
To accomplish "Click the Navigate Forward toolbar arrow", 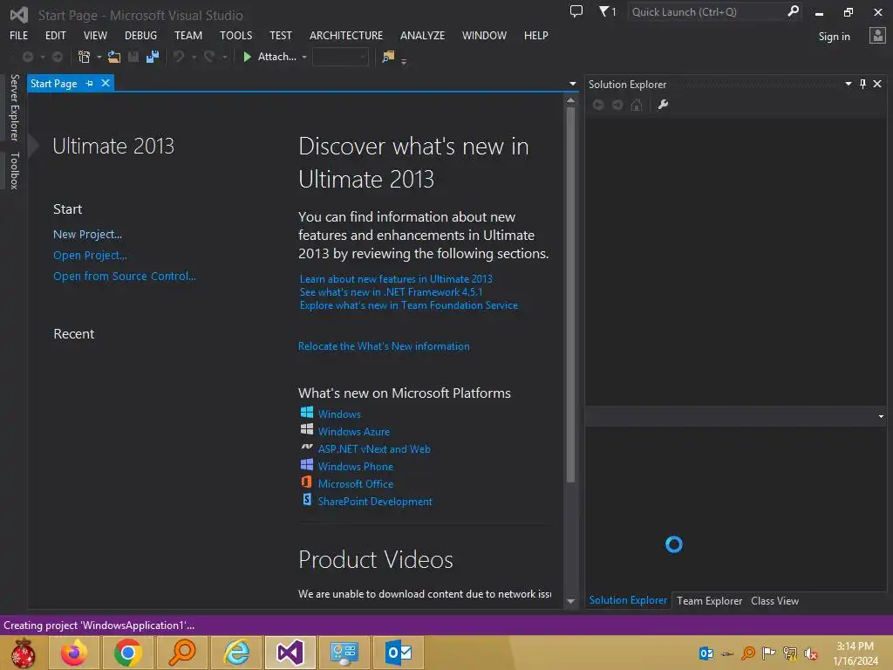I will click(x=58, y=57).
